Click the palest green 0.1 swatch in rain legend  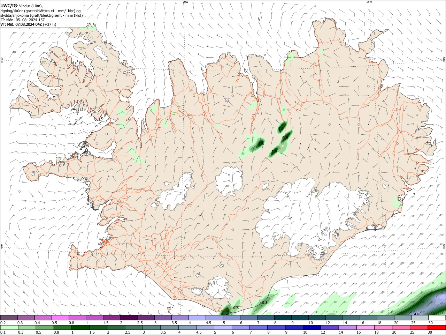point(9,327)
